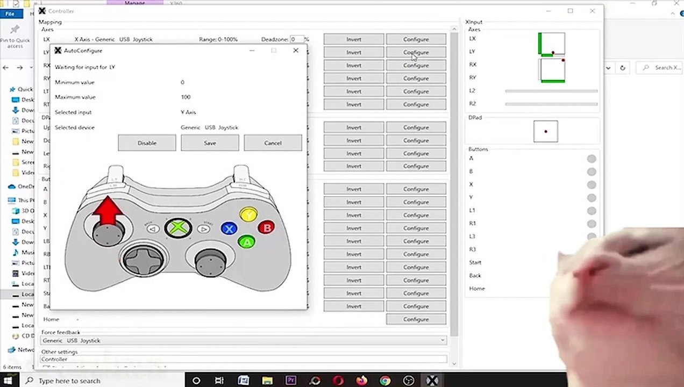Click the D-pad on the controller image
684x387 pixels.
tap(144, 260)
